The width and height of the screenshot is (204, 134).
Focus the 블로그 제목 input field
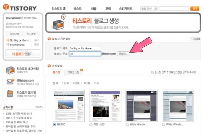(85, 48)
